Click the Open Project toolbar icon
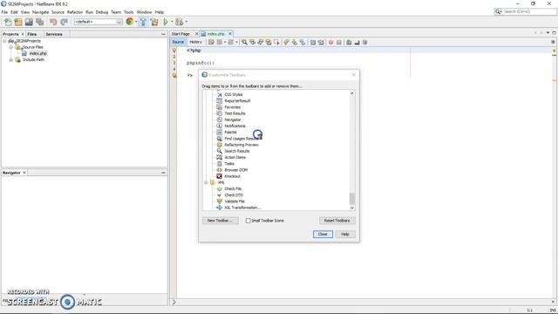558x314 pixels. coord(29,22)
